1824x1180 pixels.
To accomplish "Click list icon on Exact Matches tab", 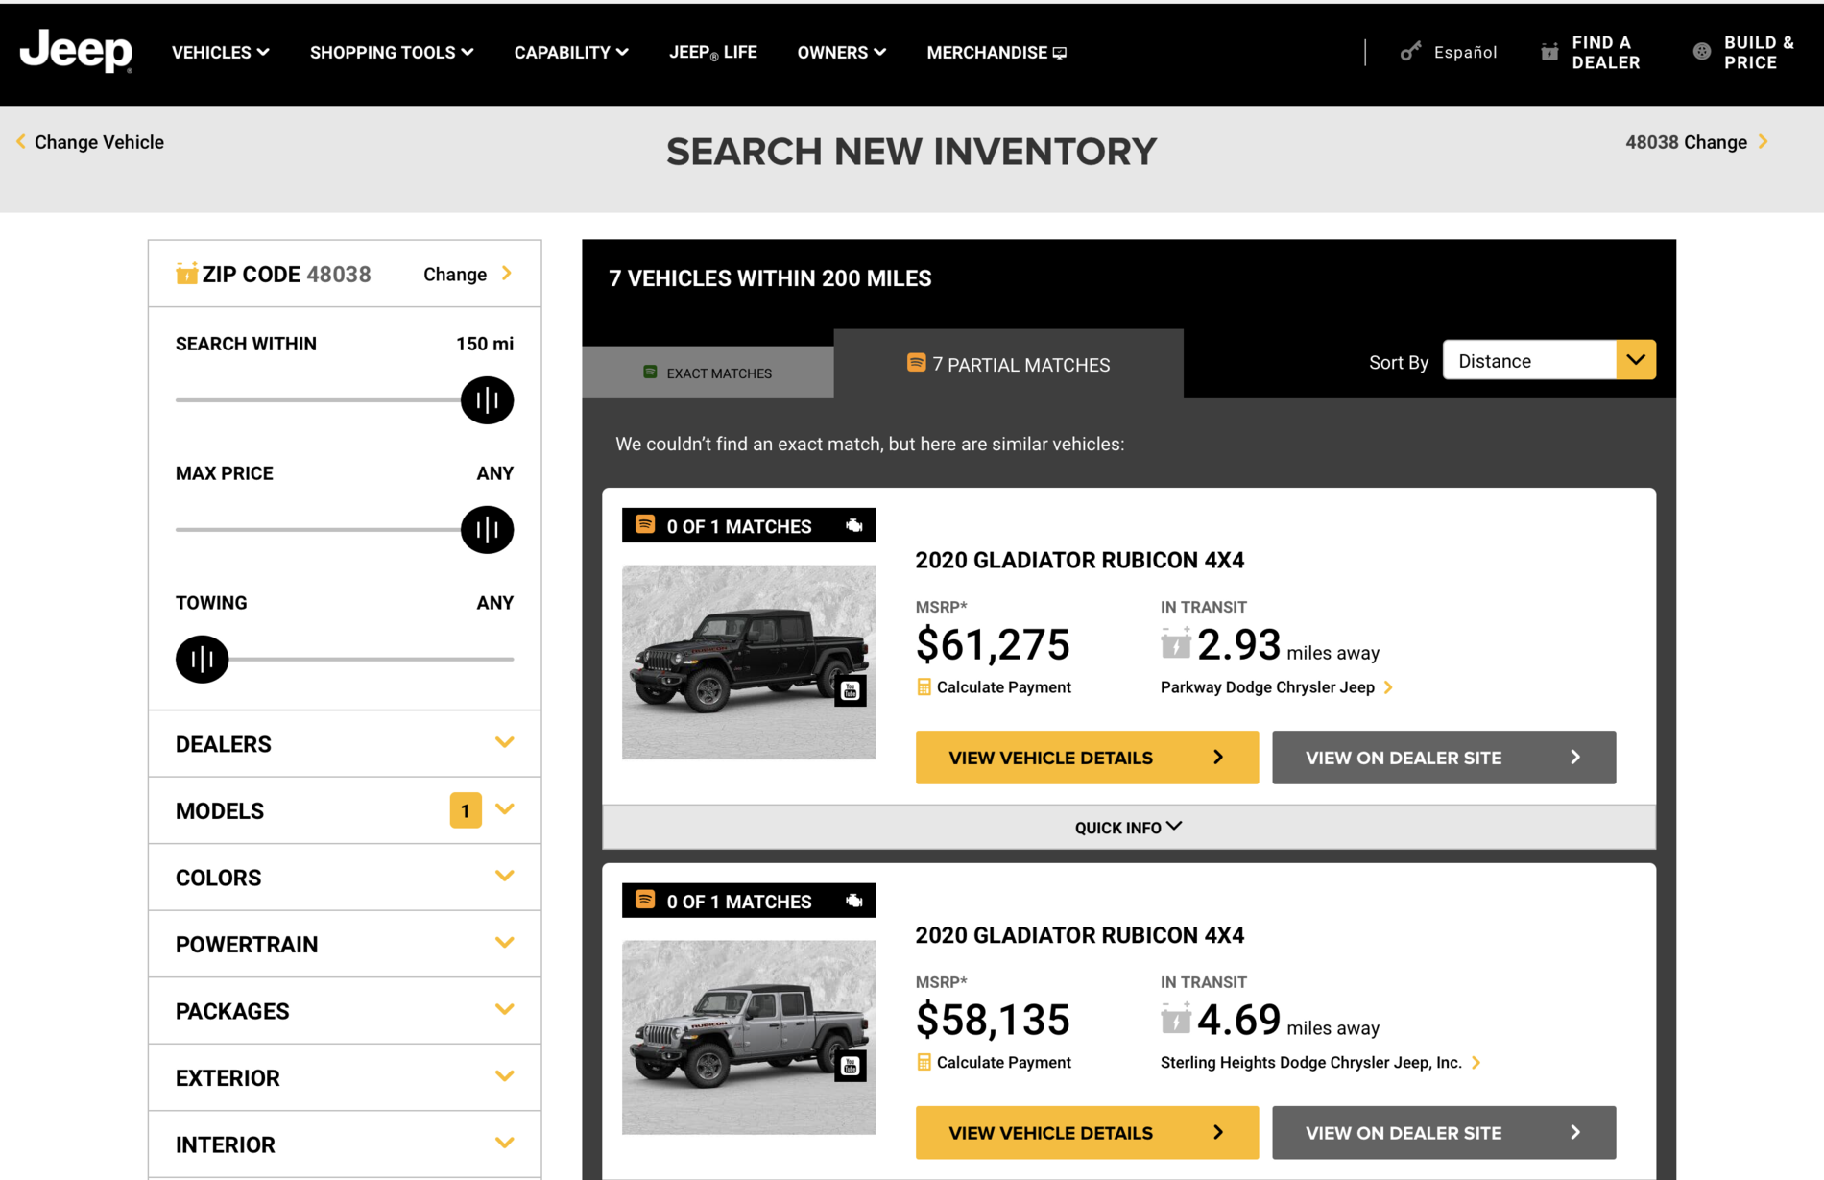I will pos(651,372).
